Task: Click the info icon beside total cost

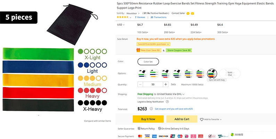Action: point(151,109)
